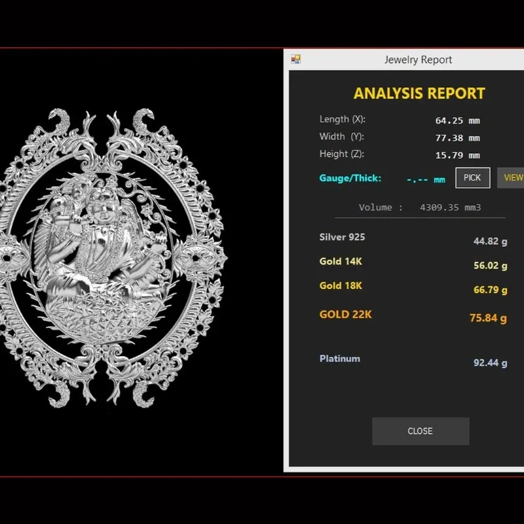Screen dimensions: 524x524
Task: Click the Jewelry Report window icon
Action: [x=296, y=60]
